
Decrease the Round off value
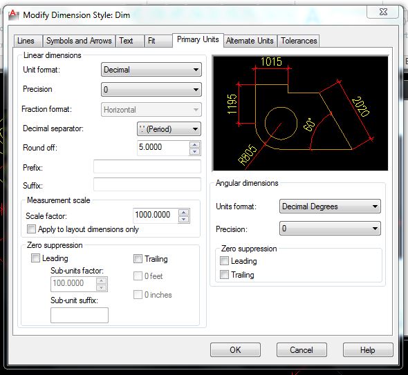coord(194,151)
